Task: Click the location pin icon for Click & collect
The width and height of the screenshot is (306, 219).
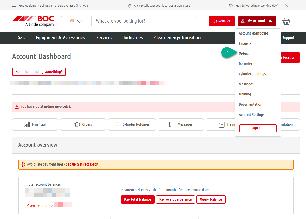Action: click(x=129, y=5)
